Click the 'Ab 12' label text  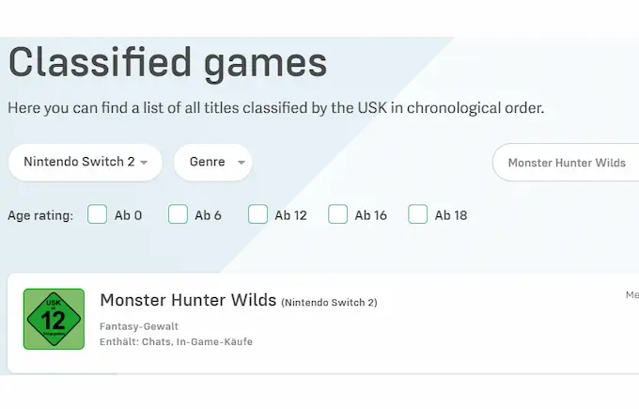click(290, 215)
